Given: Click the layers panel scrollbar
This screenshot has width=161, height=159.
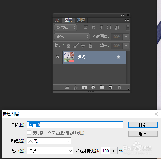Looking at the screenshot, I should pyautogui.click(x=128, y=67).
